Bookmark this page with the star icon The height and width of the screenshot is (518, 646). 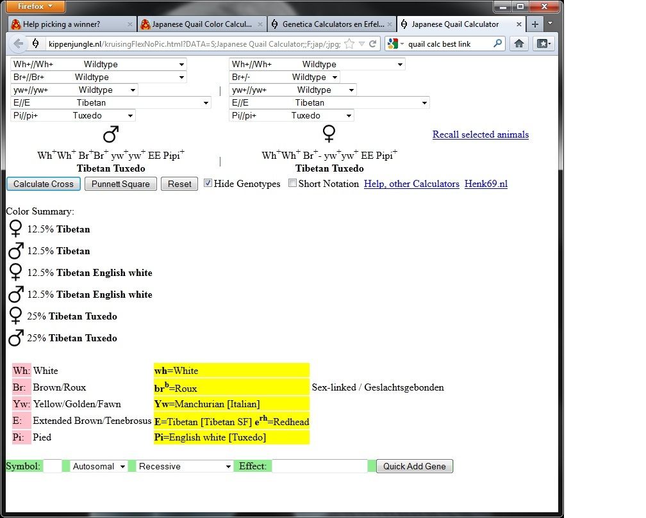(349, 44)
